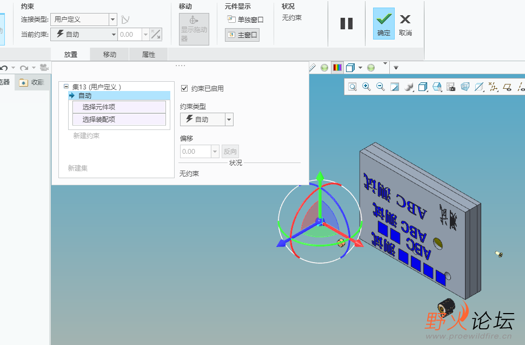Viewport: 525px width, 345px height.
Task: Expand the ribbon offset value dropdown arrow
Action: (x=145, y=34)
